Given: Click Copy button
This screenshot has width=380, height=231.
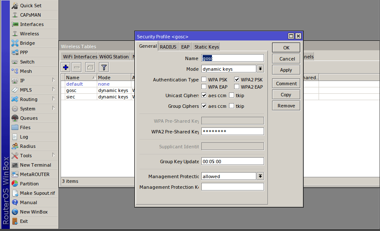Looking at the screenshot, I should pos(286,95).
